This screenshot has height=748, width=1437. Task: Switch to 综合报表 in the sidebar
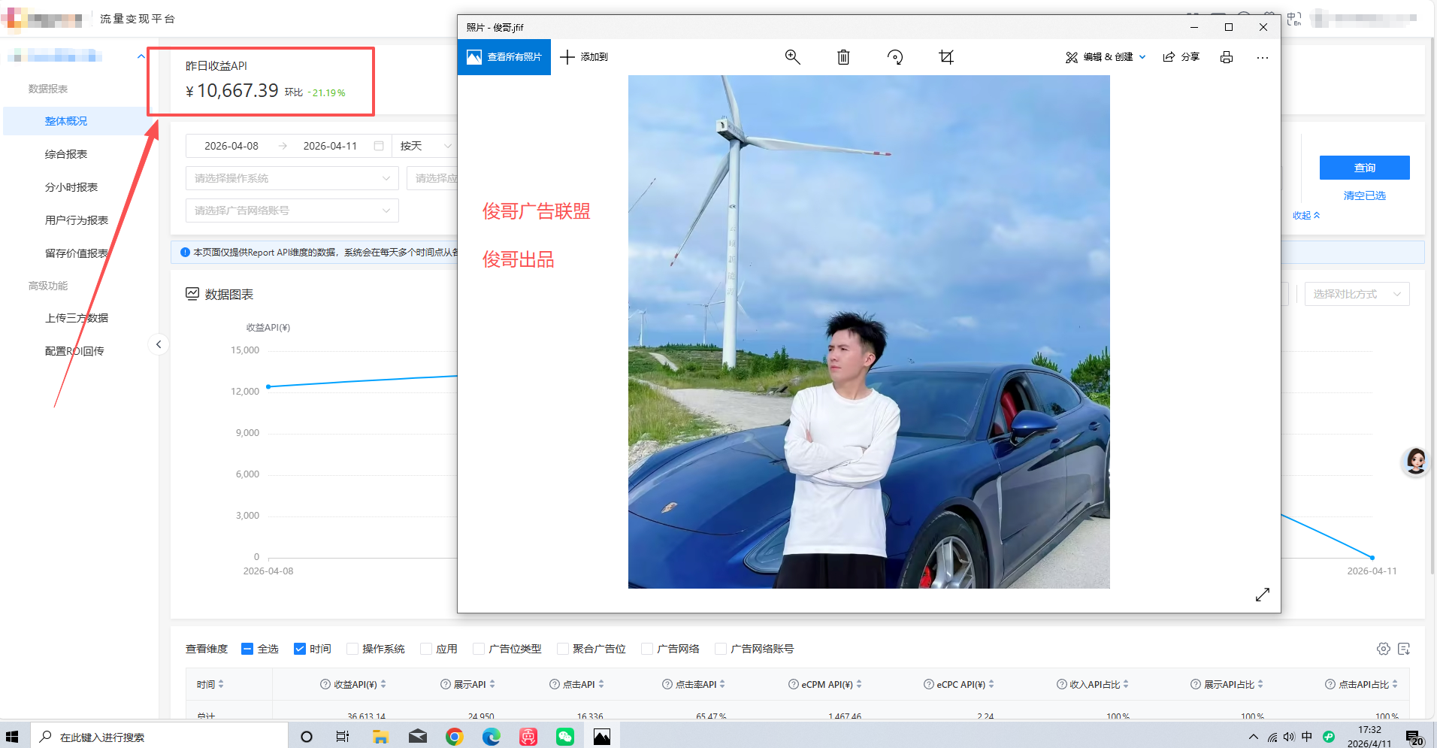[67, 154]
